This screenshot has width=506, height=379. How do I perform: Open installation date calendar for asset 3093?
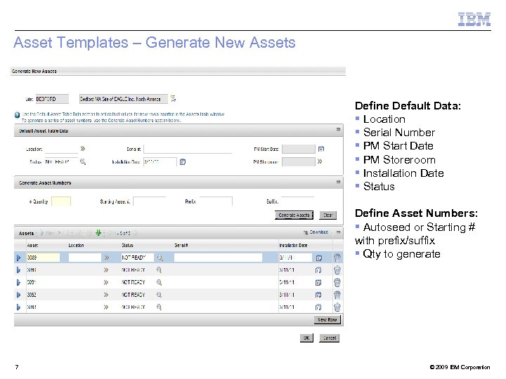318,307
